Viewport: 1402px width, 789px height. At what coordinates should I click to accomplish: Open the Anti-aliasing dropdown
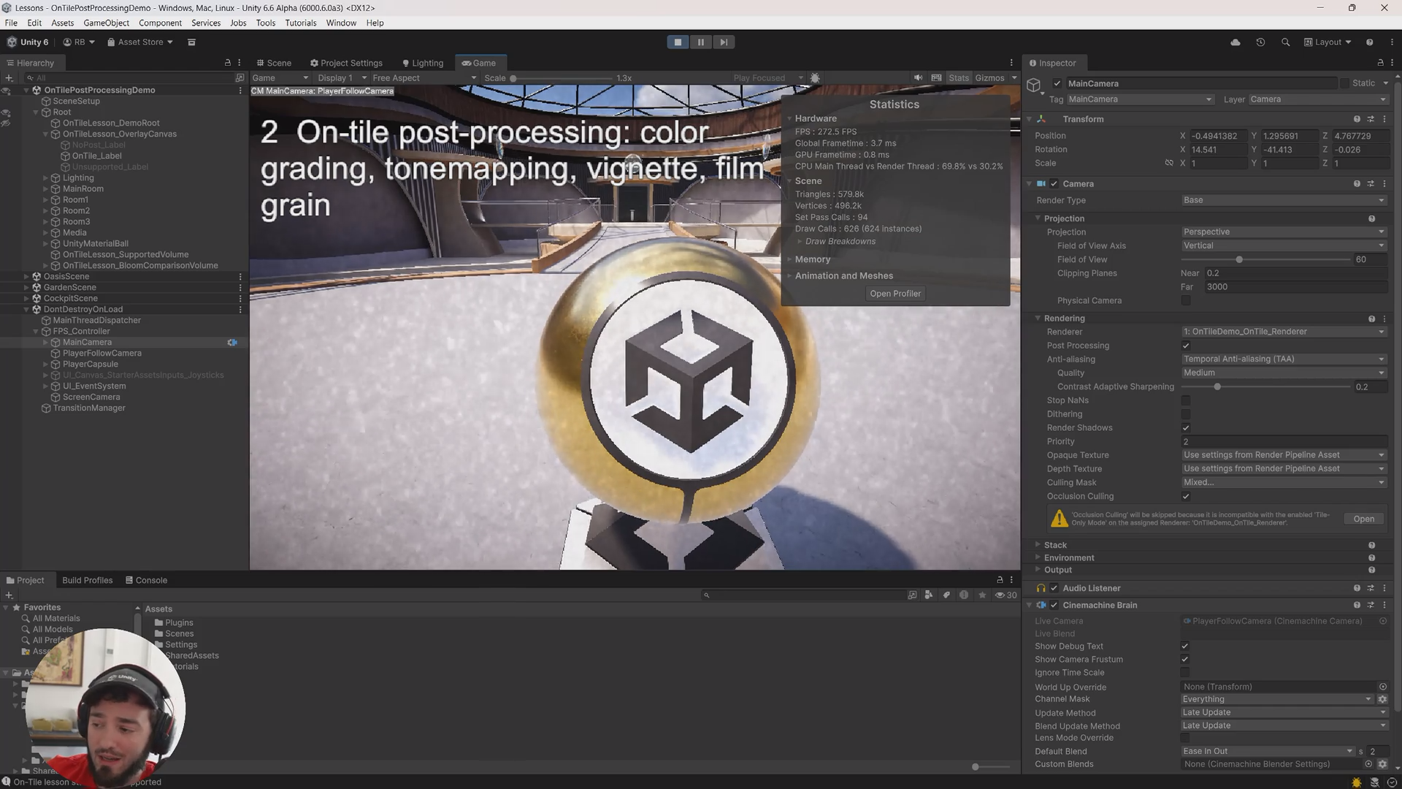tap(1284, 359)
